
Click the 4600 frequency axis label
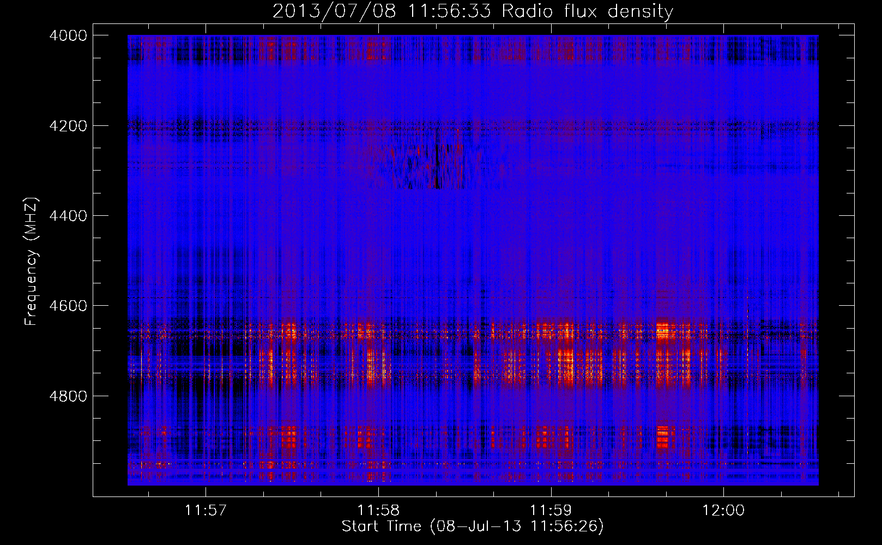pyautogui.click(x=68, y=306)
